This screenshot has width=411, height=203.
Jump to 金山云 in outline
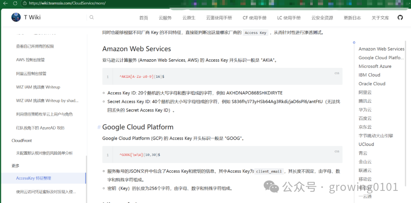click(x=365, y=162)
